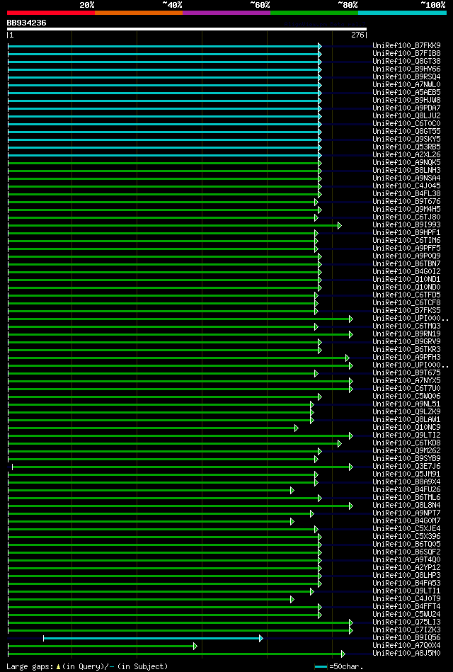Screen dimensions: 453x672
Task: Click the arrowhead ending the UniRef100_C4J0T9 alignment
Action: point(292,599)
